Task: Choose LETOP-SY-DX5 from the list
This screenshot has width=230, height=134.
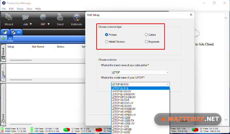Action: click(x=140, y=127)
